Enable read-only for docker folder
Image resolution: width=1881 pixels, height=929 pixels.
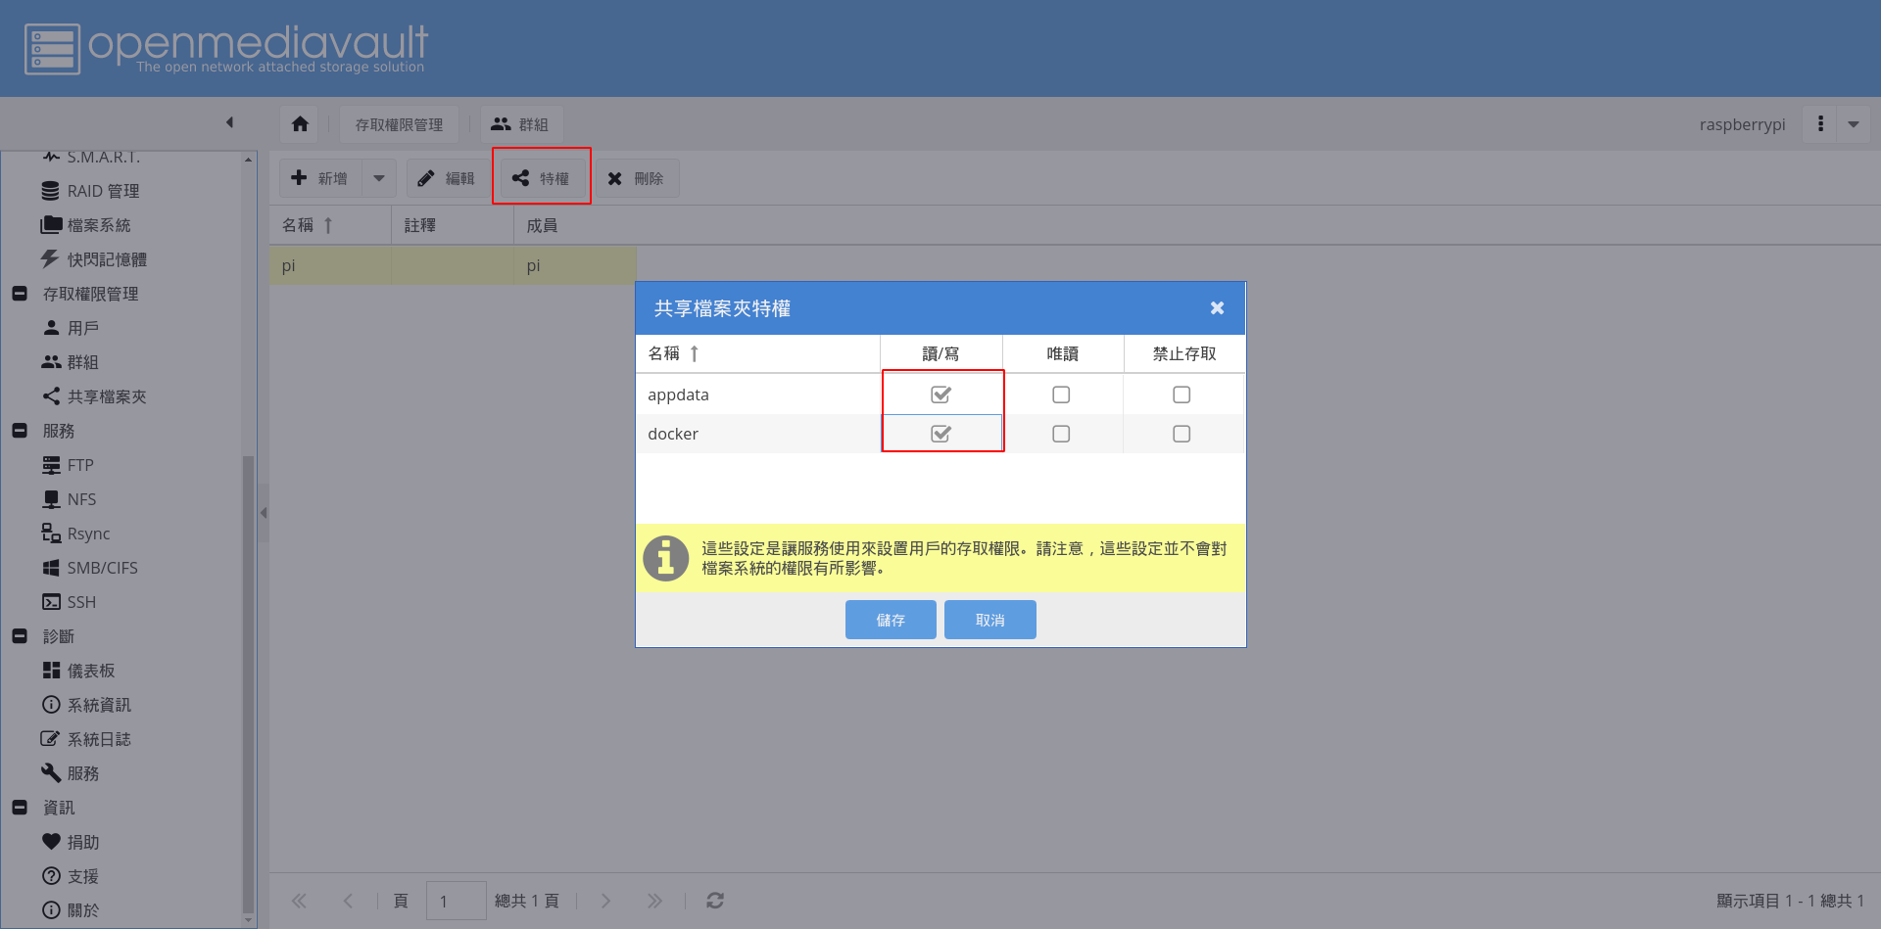1061,434
